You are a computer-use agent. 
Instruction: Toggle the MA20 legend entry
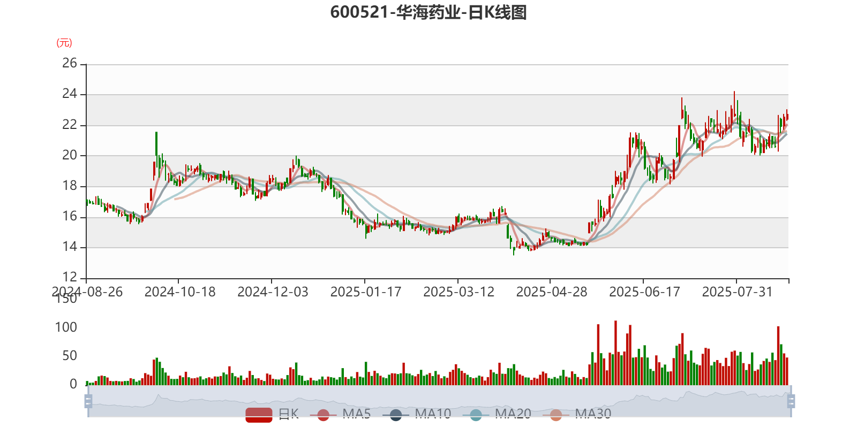[497, 414]
